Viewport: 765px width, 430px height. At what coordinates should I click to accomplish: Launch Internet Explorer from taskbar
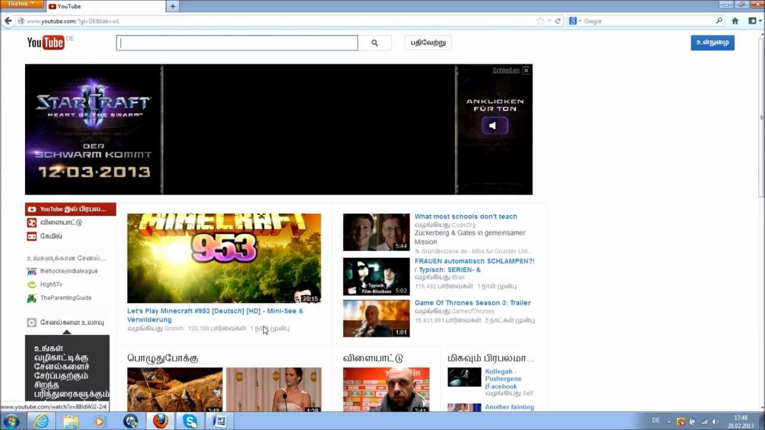point(41,421)
